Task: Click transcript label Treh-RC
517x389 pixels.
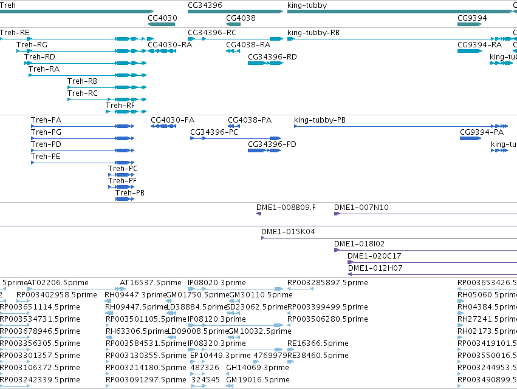Action: 83,93
